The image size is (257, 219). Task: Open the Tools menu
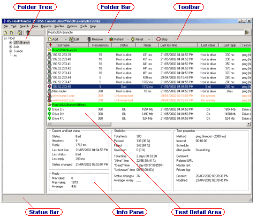pos(84,26)
